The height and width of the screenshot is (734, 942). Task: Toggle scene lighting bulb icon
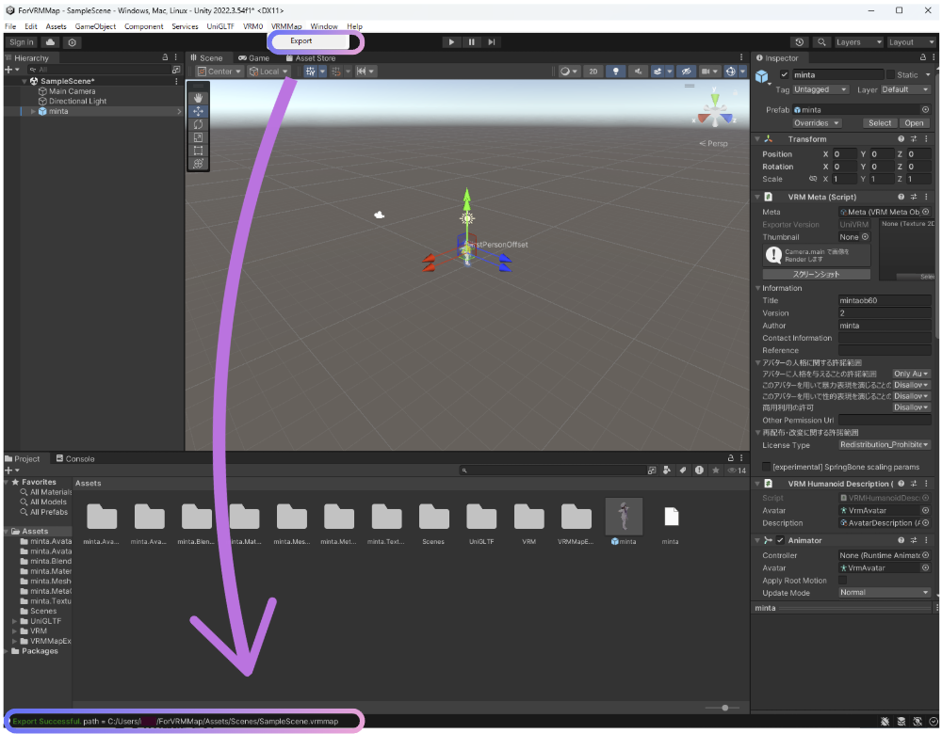pos(615,72)
